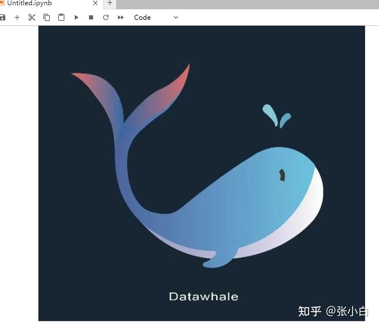Save the notebook with the floppy disk icon
The image size is (379, 327).
click(x=2, y=17)
